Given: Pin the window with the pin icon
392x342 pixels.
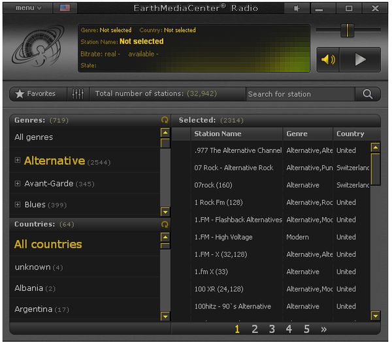Looking at the screenshot, I should [x=297, y=9].
